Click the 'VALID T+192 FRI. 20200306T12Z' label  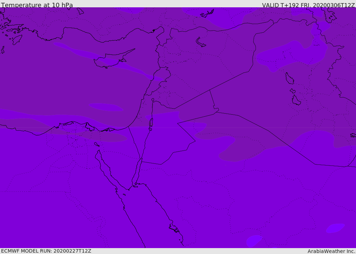point(308,5)
